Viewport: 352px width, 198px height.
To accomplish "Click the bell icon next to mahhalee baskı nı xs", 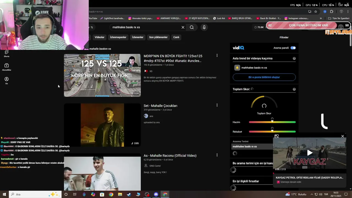I will [237, 68].
